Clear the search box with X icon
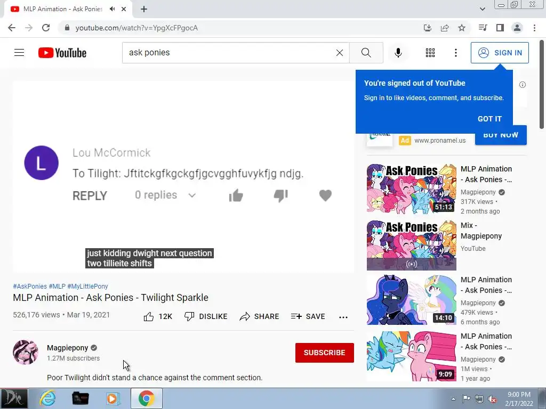 [340, 53]
